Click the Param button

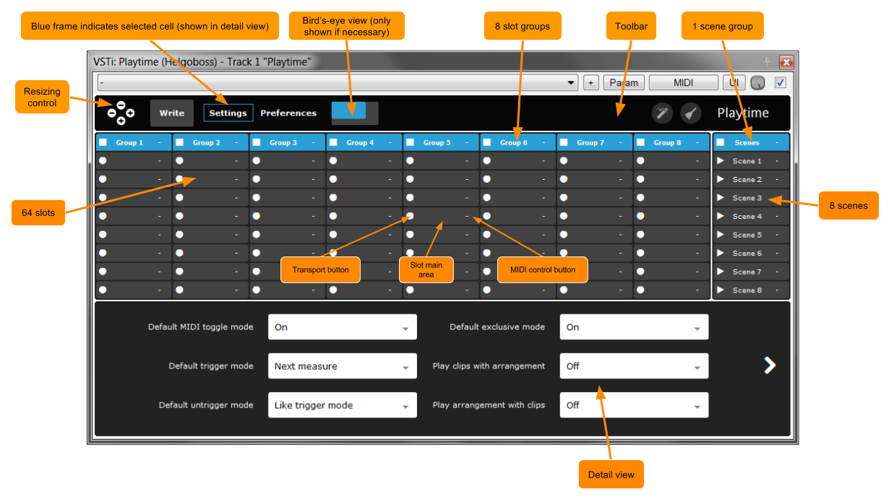pos(624,82)
